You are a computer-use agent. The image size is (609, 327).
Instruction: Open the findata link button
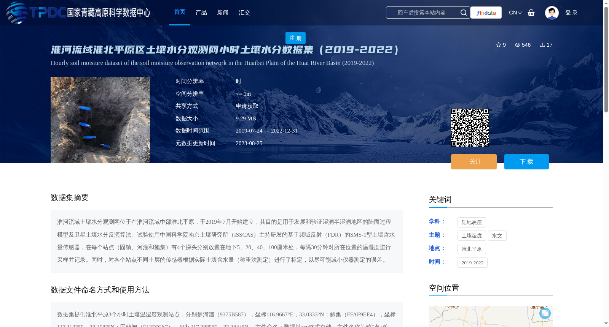click(x=486, y=13)
